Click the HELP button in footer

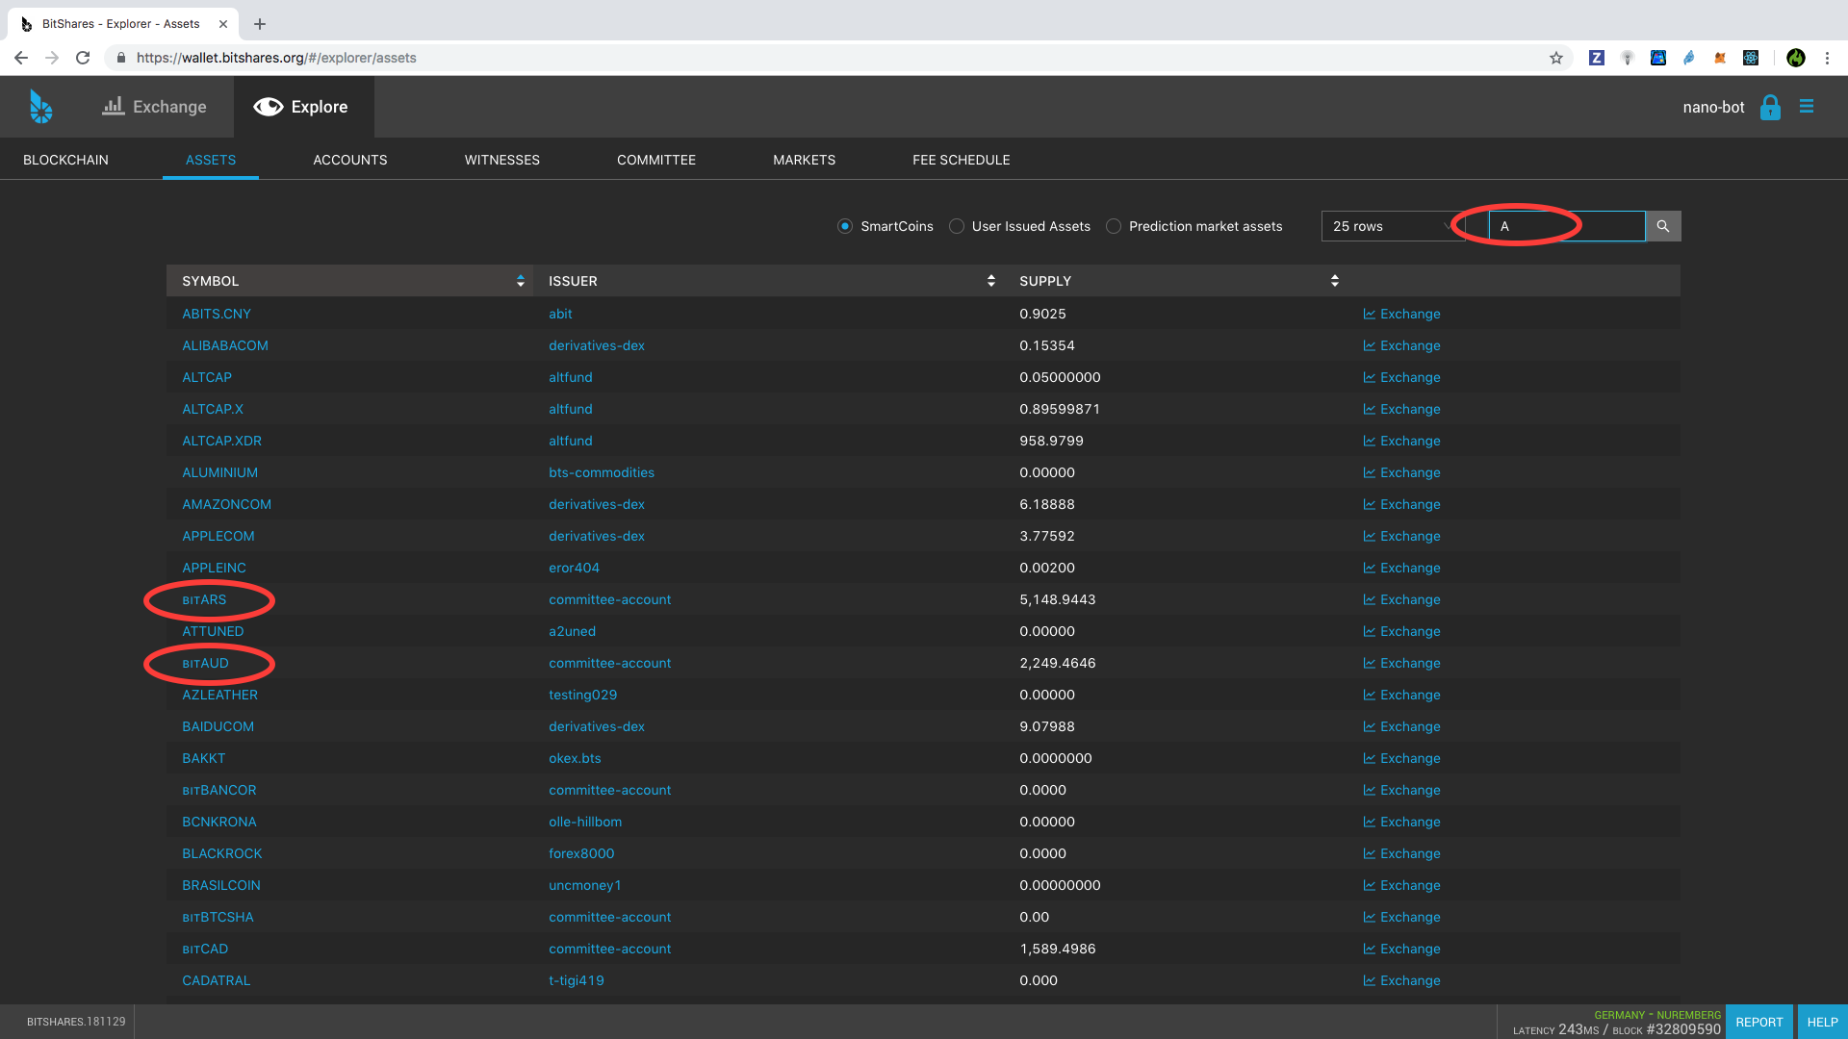pos(1823,1022)
